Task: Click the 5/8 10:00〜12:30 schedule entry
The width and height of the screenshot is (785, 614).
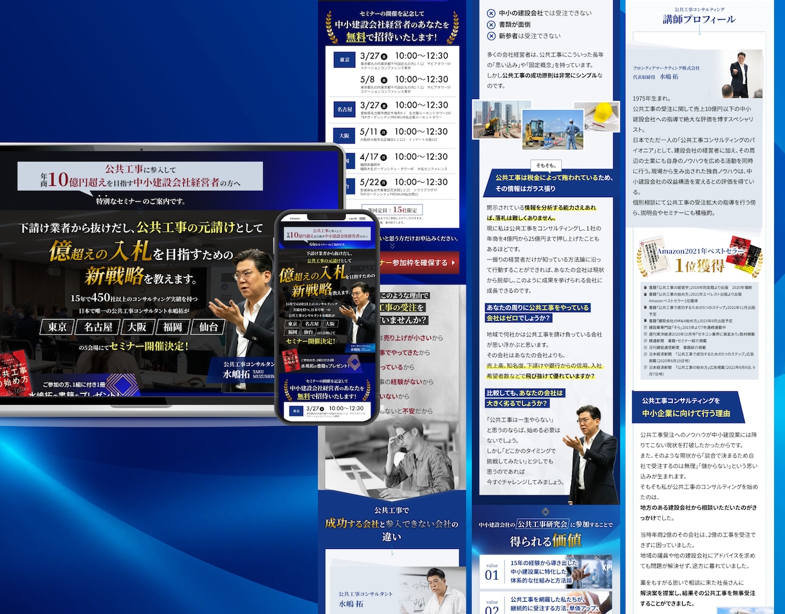Action: point(404,84)
